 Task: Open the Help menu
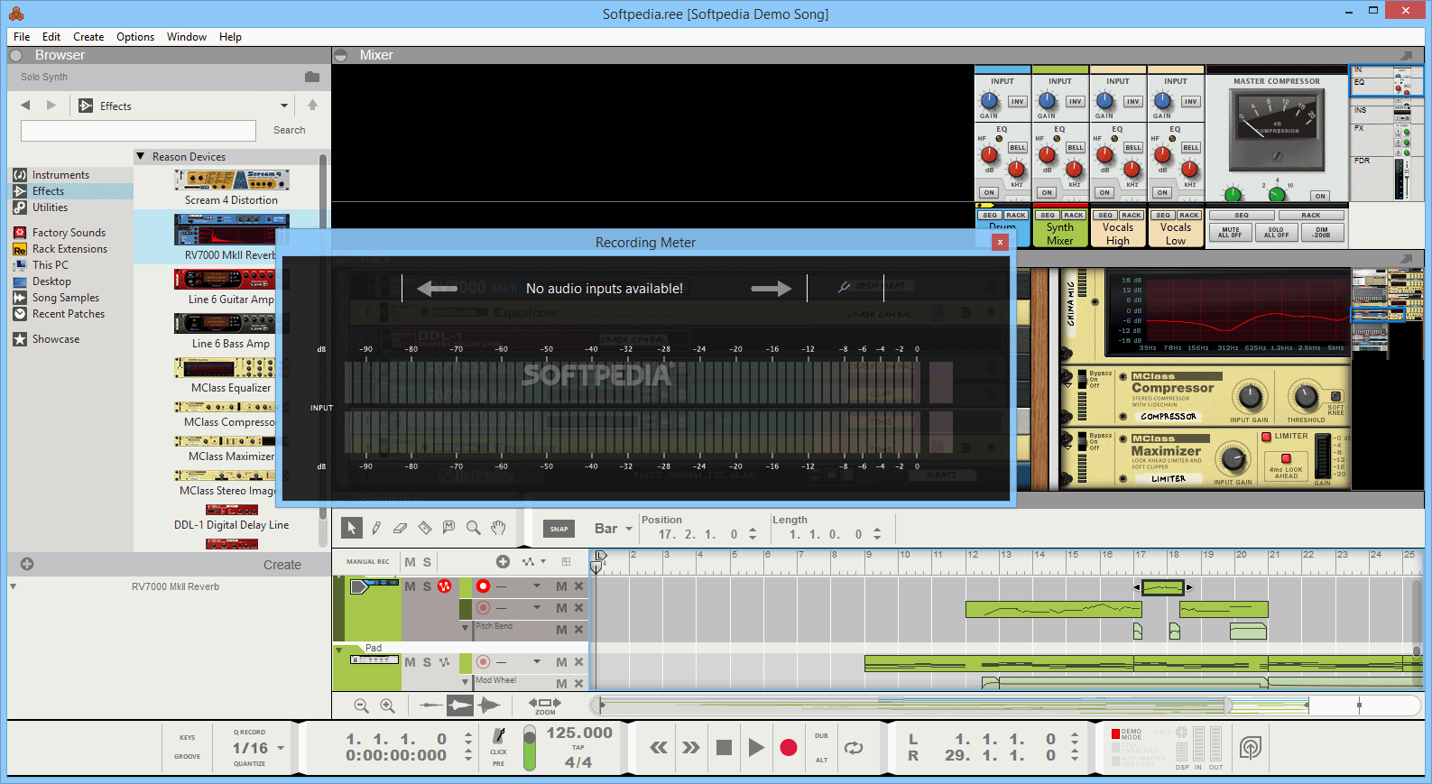[x=230, y=37]
